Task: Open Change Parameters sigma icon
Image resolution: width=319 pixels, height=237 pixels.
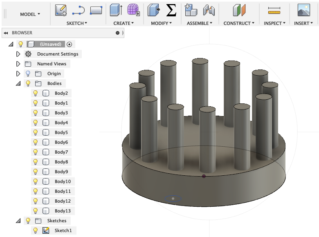Action: tap(171, 10)
